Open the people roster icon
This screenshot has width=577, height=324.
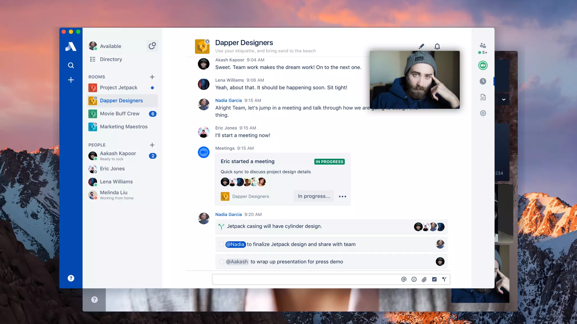(483, 46)
